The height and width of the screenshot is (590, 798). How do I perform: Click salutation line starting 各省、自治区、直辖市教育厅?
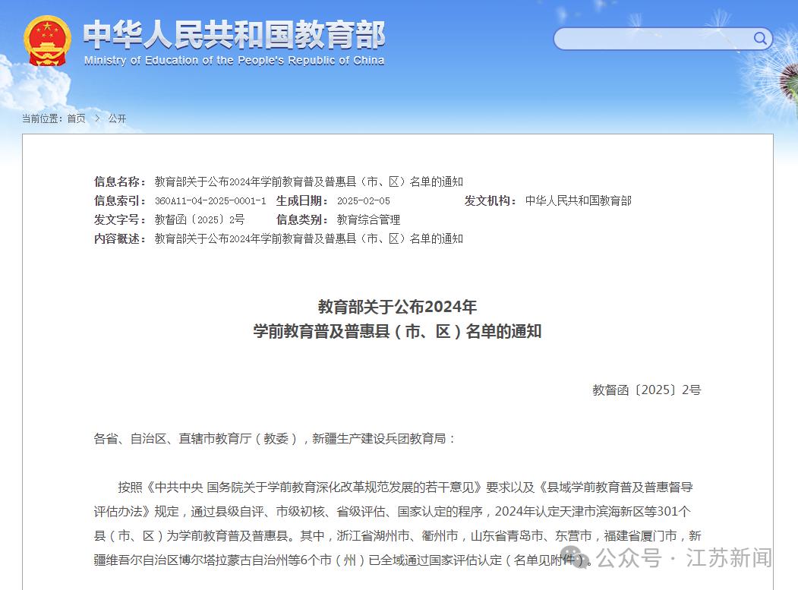pos(275,439)
